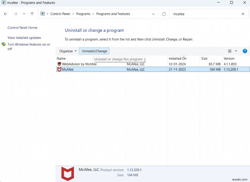The image size is (250, 182).
Task: Open Turn Windows features on or off
Action: [29, 46]
